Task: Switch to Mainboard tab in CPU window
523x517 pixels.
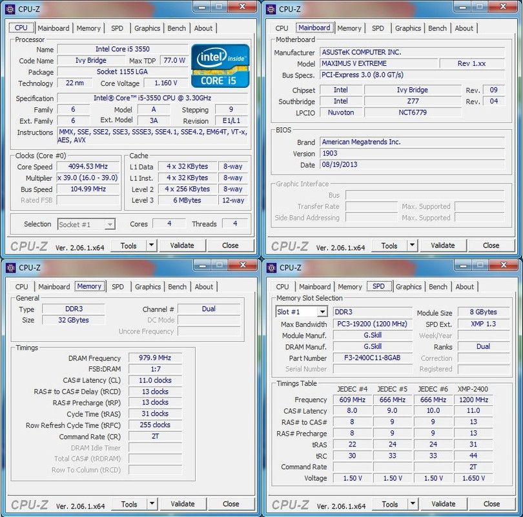Action: pos(54,28)
